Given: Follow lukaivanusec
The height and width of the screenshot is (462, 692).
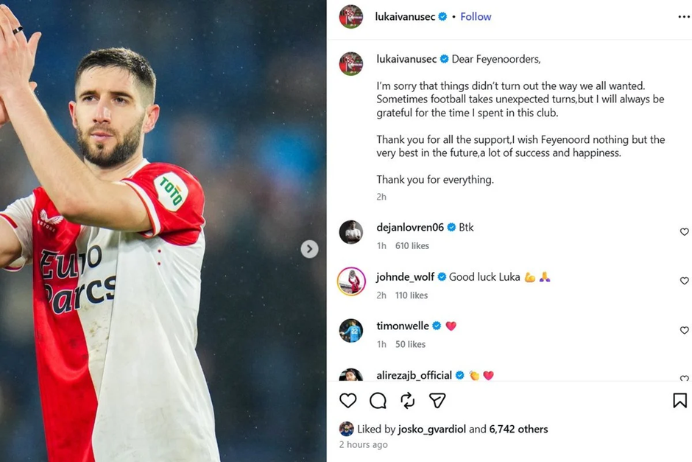Looking at the screenshot, I should (x=476, y=17).
